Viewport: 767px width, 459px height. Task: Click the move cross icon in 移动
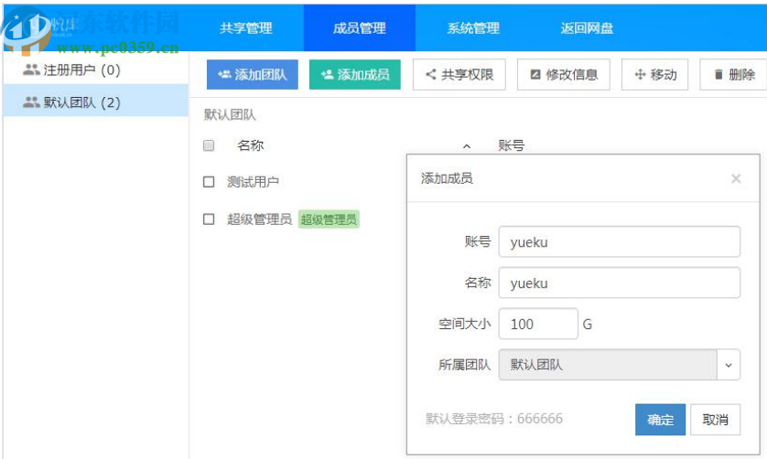(640, 74)
